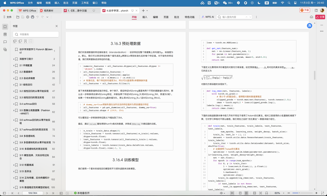Click the vertical three-dot more options icon
The width and height of the screenshot is (327, 196).
tap(256, 17)
